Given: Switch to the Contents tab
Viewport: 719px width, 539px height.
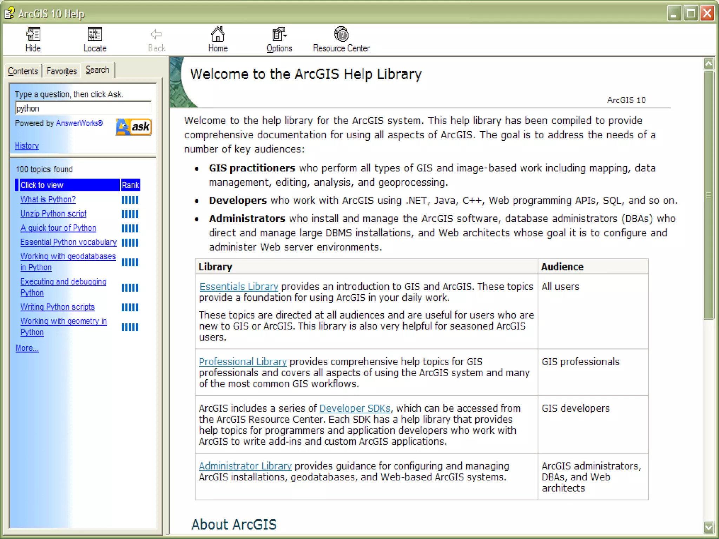Looking at the screenshot, I should point(23,71).
